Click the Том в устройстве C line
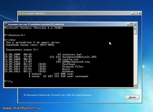 pos(33,42)
